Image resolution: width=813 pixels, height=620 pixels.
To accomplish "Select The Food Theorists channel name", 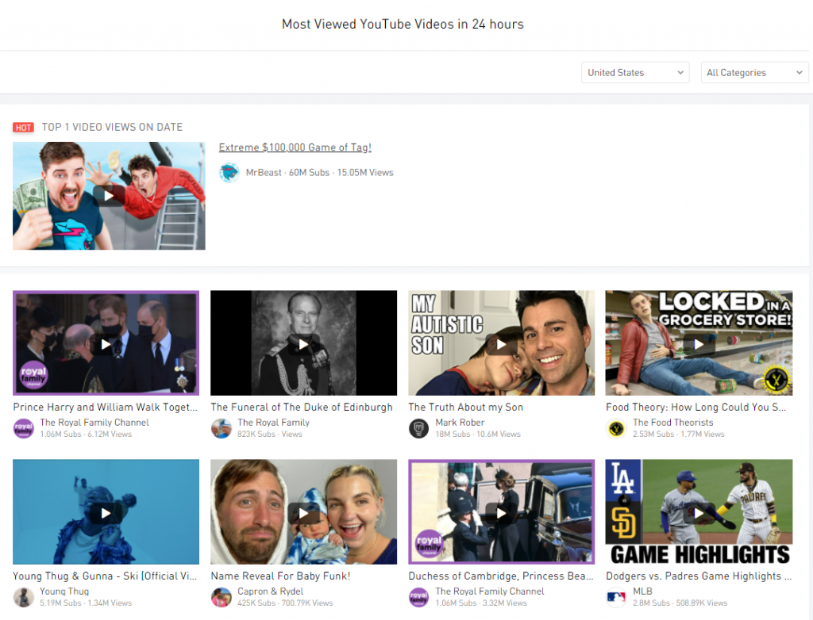I will [x=673, y=423].
